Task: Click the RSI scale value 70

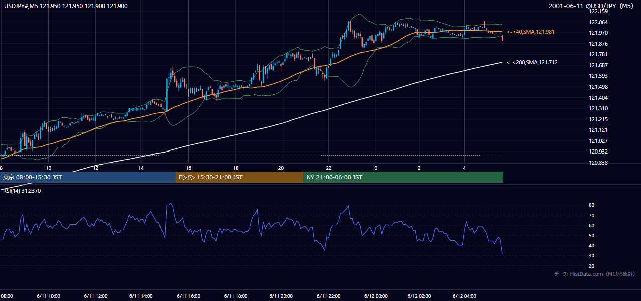Action: tap(591, 215)
